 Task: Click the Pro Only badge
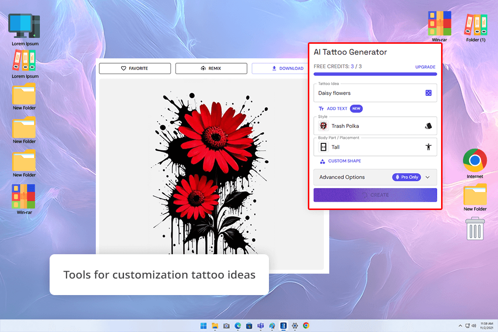click(x=406, y=177)
